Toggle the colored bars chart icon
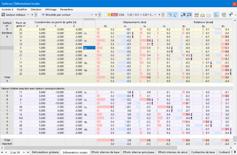237x155 pixels. click(216, 15)
